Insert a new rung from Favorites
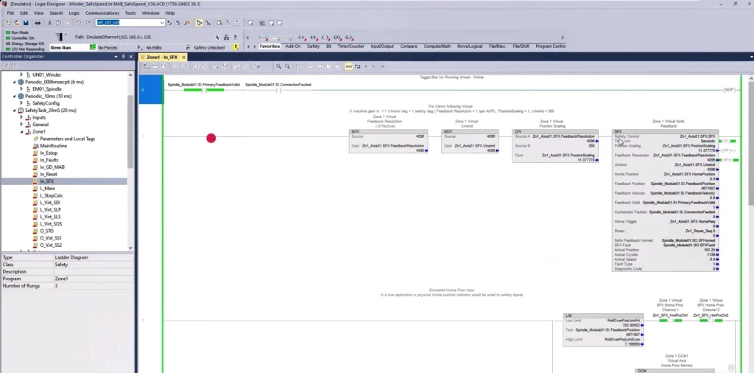This screenshot has height=373, width=754. click(x=263, y=38)
